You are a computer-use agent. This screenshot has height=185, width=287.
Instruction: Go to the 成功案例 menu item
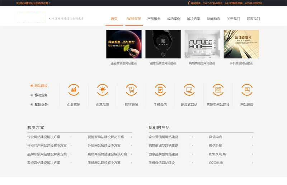point(174,19)
